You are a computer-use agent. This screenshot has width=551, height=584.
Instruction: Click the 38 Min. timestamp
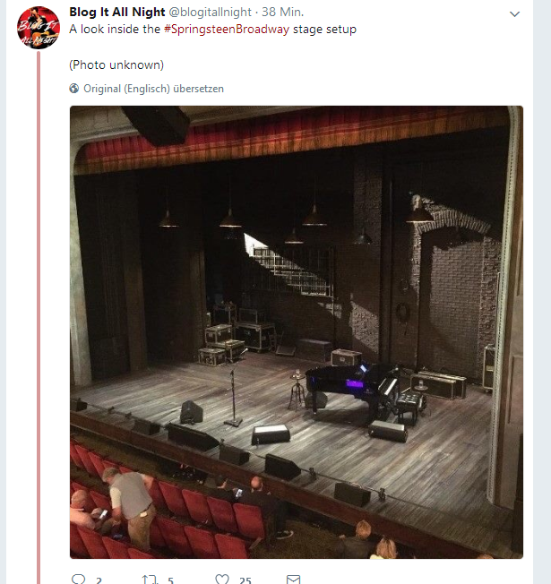[283, 12]
